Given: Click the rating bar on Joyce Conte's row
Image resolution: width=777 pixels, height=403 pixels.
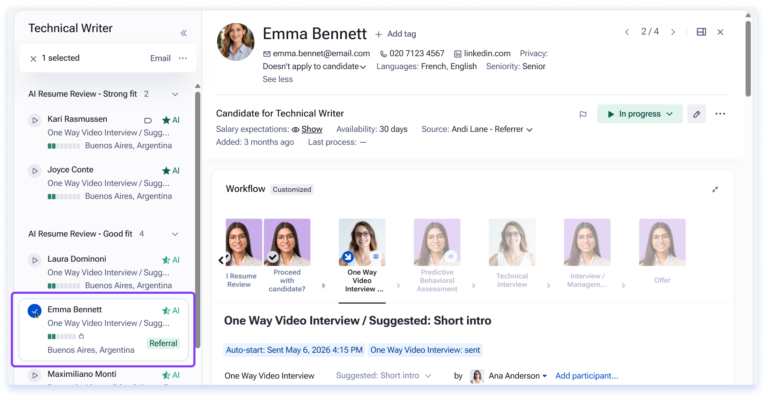Looking at the screenshot, I should tap(64, 196).
